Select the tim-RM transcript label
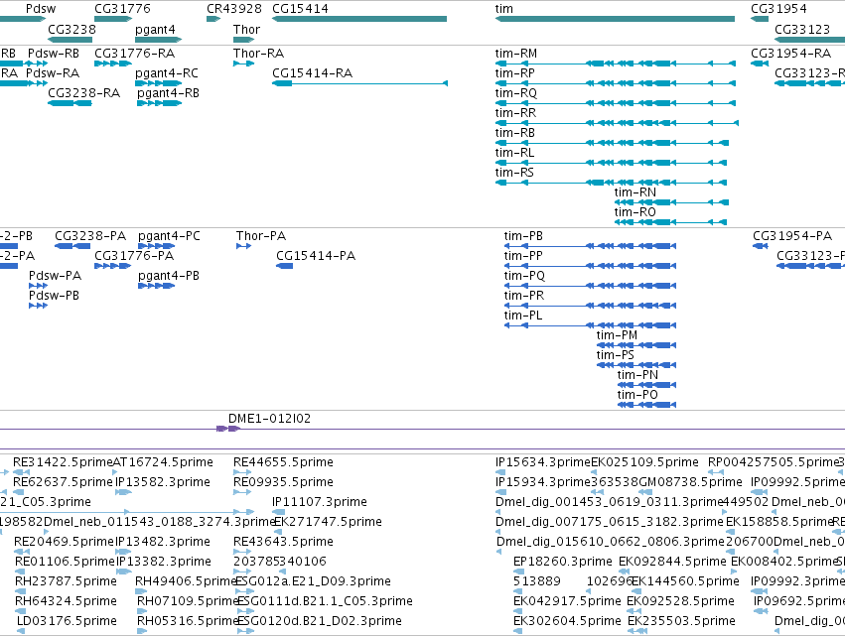 click(x=515, y=54)
